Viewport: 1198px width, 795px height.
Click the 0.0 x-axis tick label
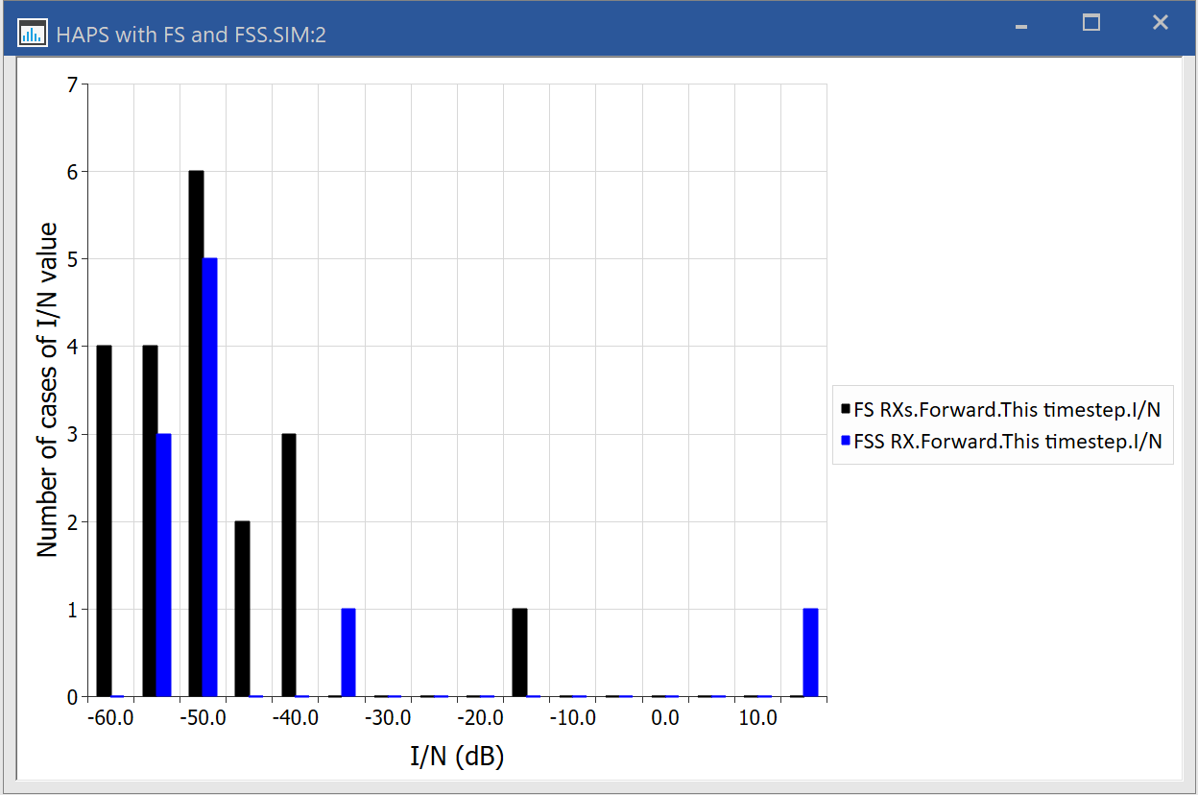point(665,718)
